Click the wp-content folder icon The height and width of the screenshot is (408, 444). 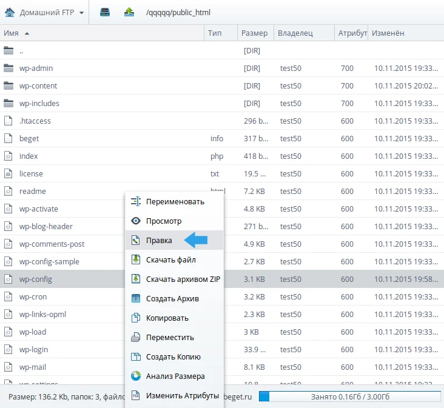click(8, 86)
